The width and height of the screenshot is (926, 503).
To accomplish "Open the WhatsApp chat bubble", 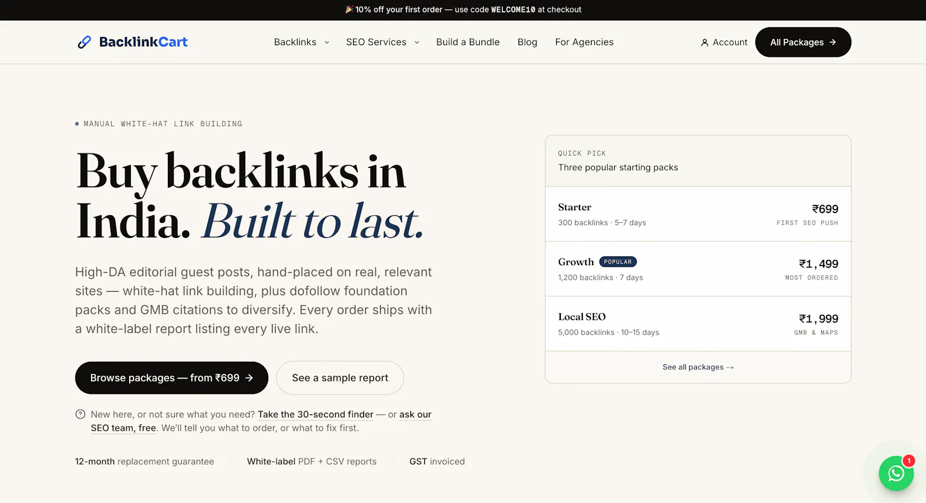I will [x=896, y=473].
